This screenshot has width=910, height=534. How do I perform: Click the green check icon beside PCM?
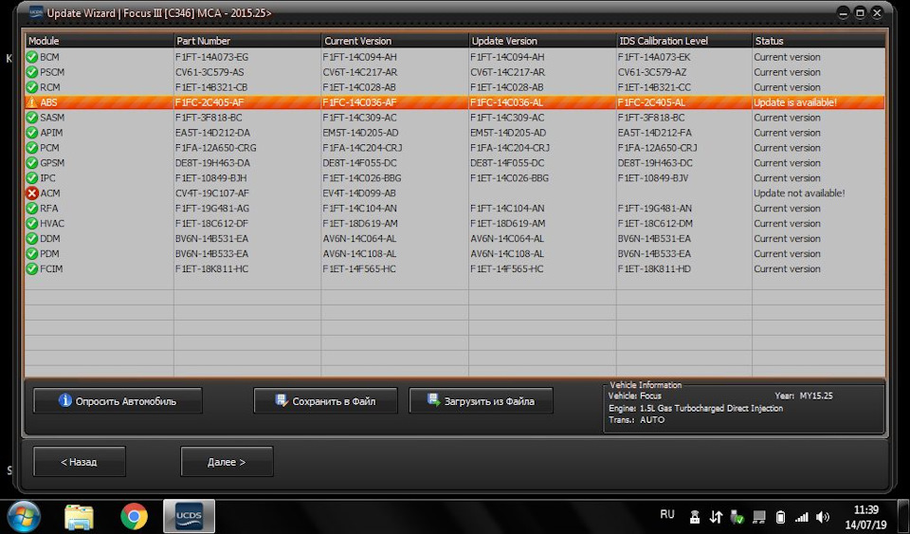[32, 147]
